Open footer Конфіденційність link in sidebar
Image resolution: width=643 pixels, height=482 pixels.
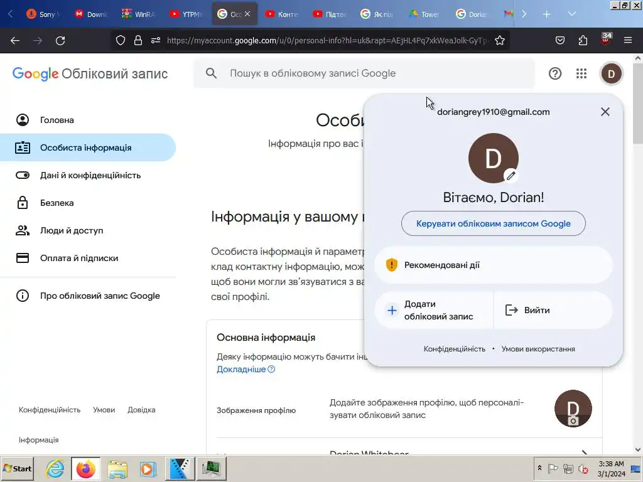[x=50, y=410]
